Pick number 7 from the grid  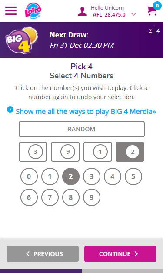50,197
